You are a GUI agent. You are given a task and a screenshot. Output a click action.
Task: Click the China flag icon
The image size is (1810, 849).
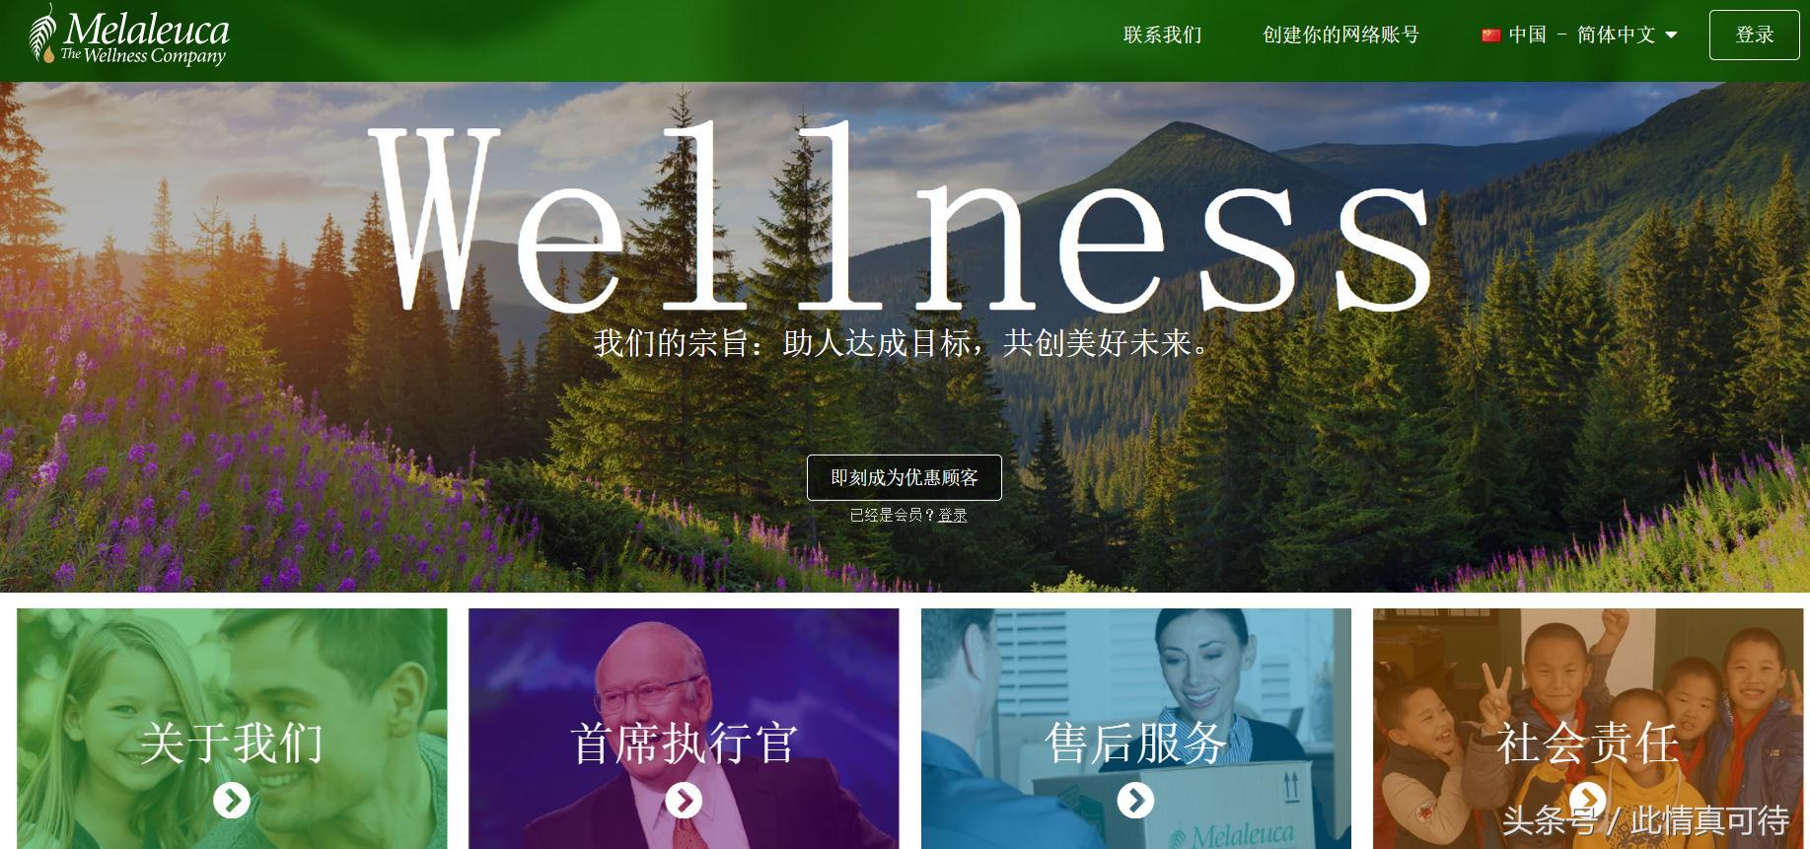tap(1490, 35)
